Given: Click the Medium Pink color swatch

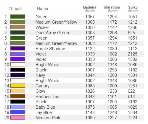Looking at the screenshot, I should (x=18, y=118).
